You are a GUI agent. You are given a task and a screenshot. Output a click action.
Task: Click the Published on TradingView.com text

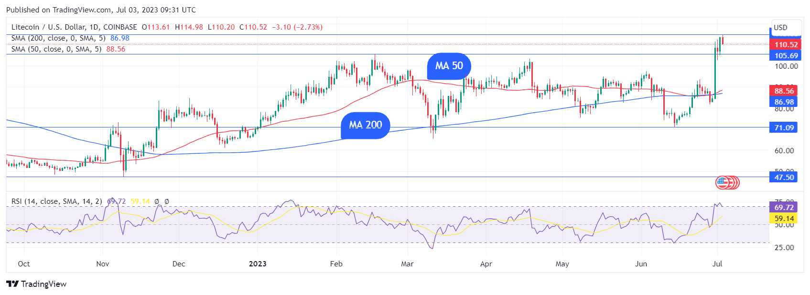(101, 10)
